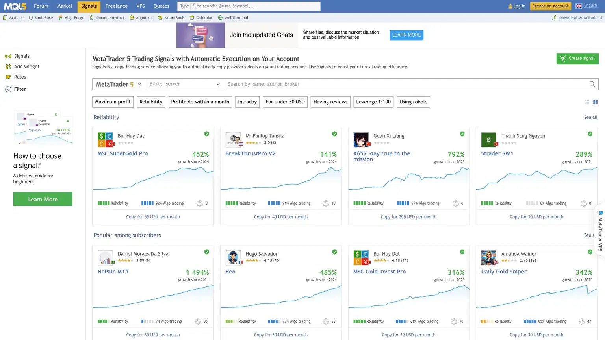
Task: Click the WebTerminal globe icon
Action: [220, 18]
